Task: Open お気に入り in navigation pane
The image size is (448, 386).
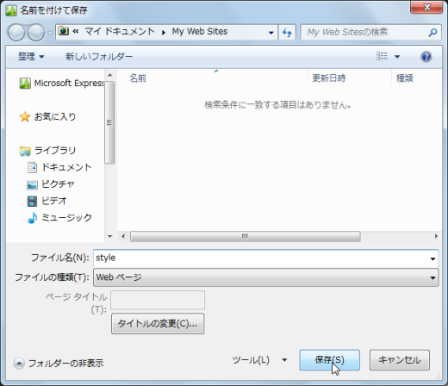Action: 55,116
